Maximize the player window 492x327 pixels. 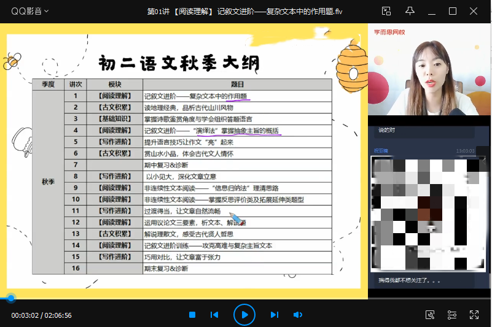(x=453, y=11)
